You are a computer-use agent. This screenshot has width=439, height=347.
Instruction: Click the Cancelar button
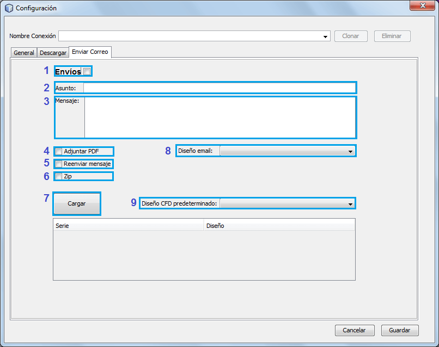[x=354, y=330]
